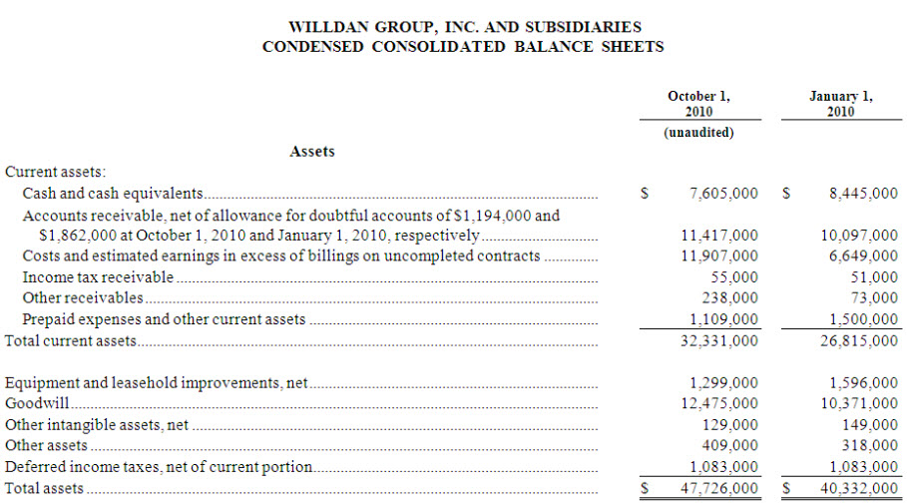Select Deferred income taxes row label
This screenshot has width=907, height=504.
click(x=159, y=467)
